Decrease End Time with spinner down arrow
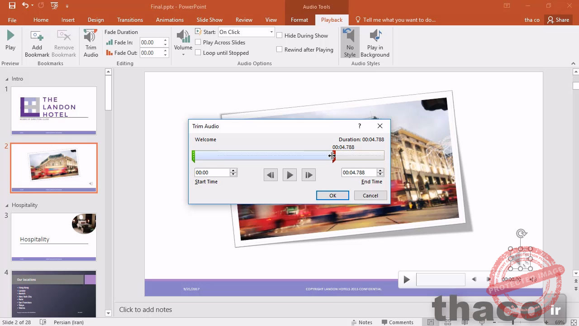The height and width of the screenshot is (326, 579). tap(380, 174)
